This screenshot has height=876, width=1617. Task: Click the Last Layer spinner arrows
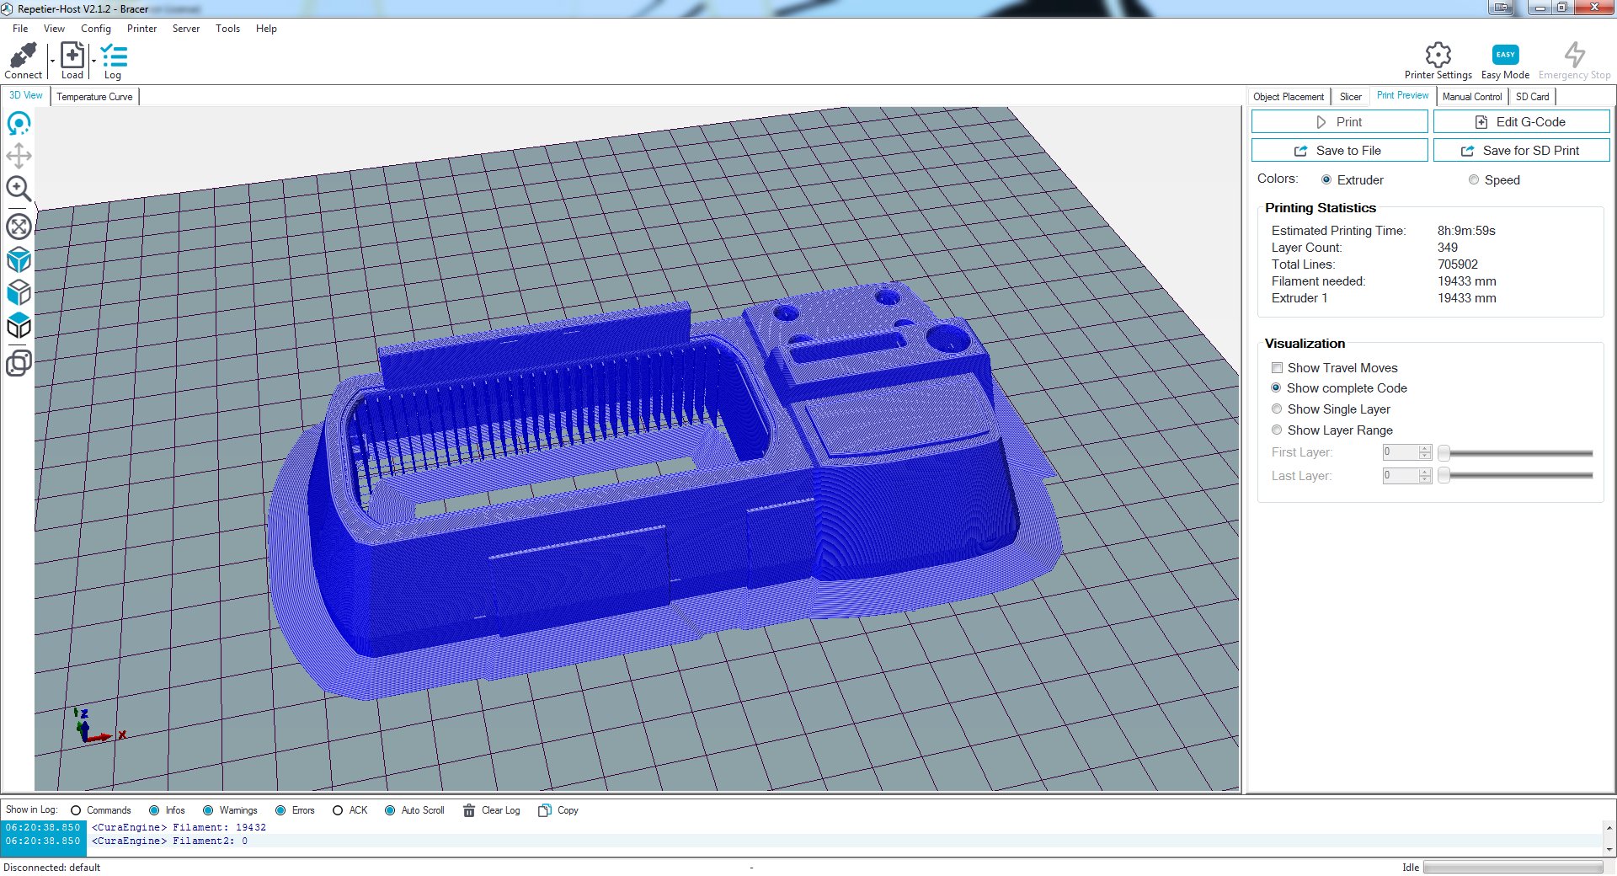[x=1425, y=476]
